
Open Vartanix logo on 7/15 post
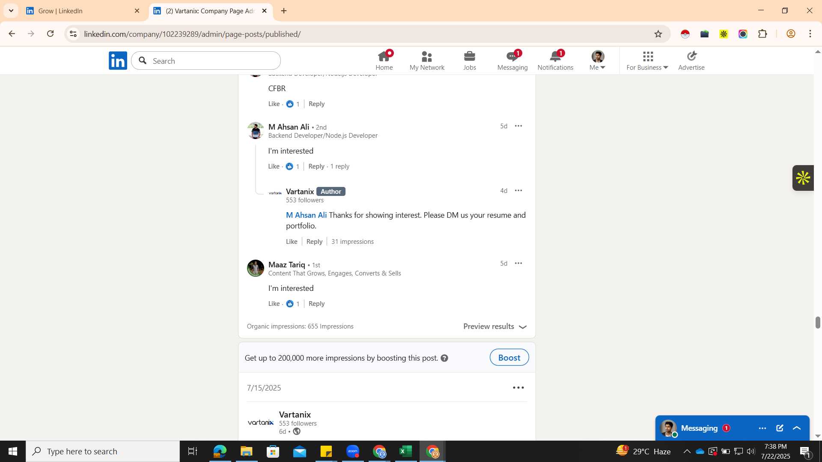tap(260, 423)
